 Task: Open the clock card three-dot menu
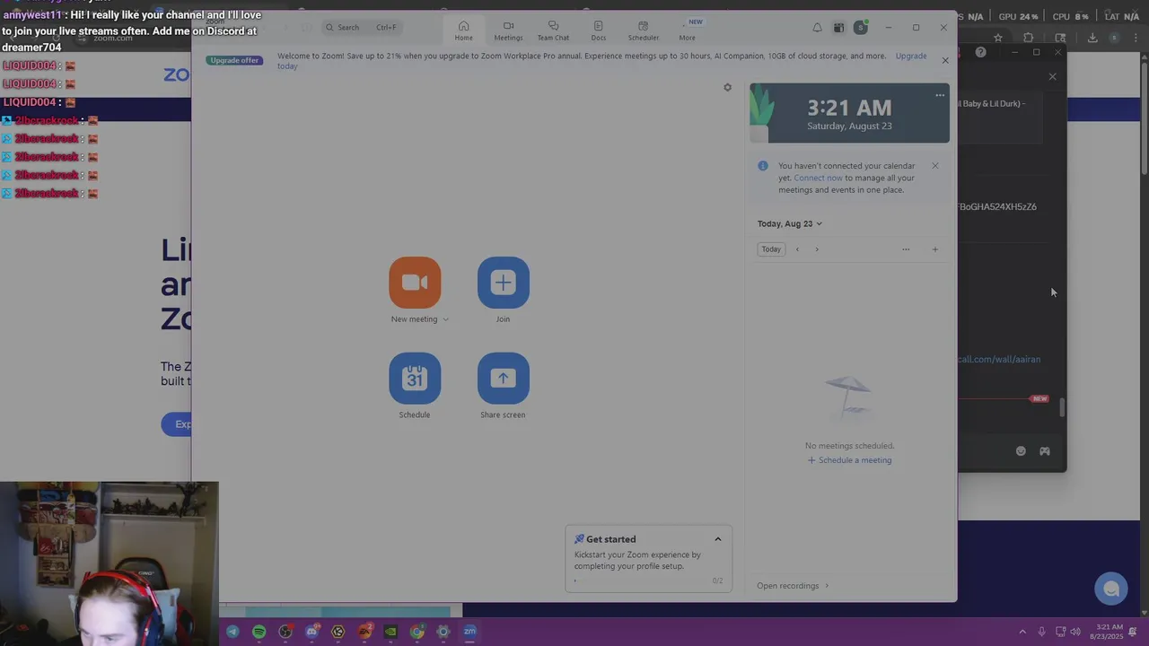(x=940, y=95)
